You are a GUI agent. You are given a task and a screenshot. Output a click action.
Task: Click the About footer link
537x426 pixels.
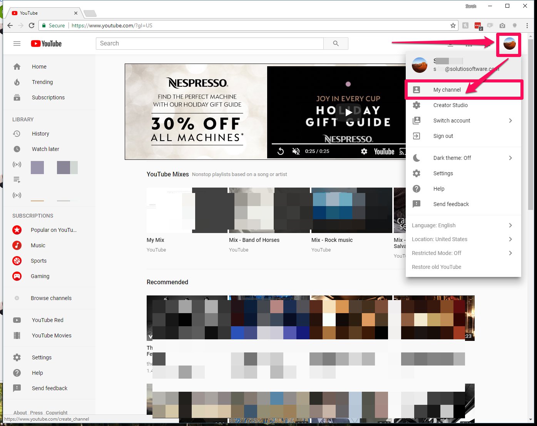[x=20, y=413]
